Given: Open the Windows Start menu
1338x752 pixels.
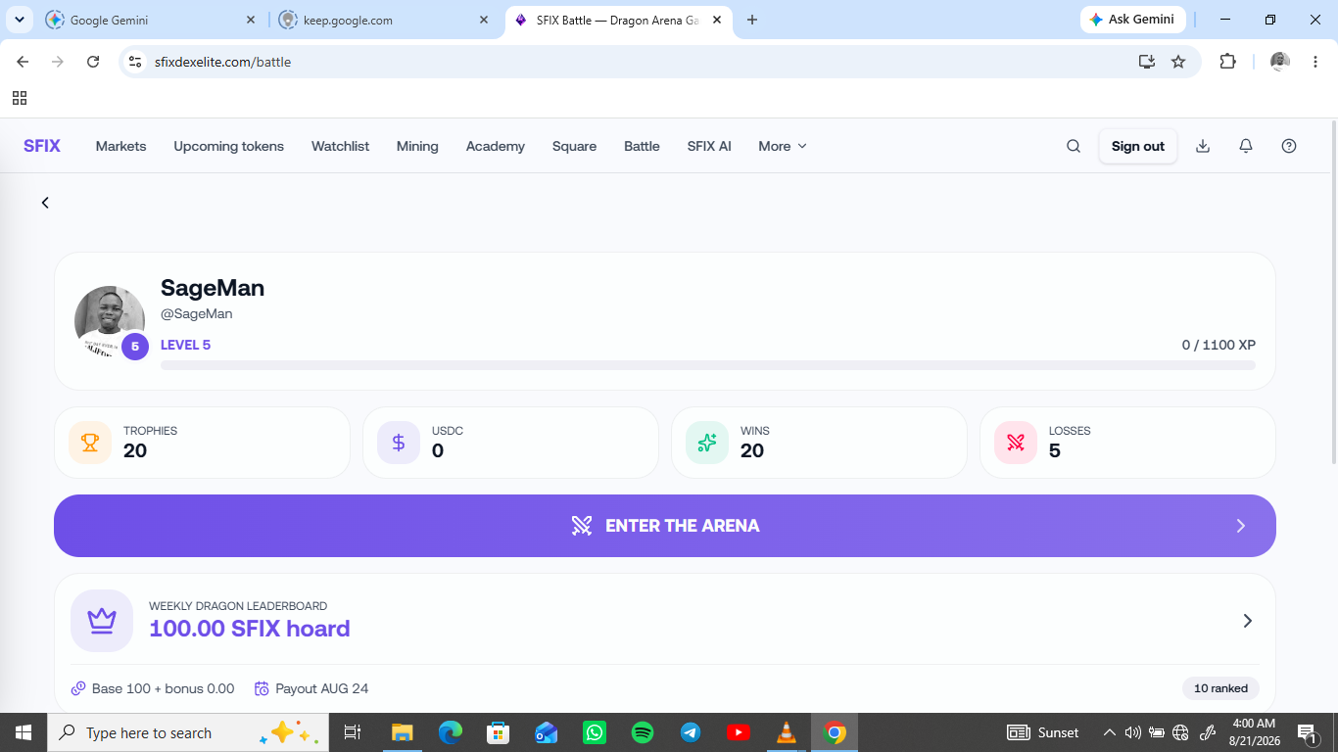Looking at the screenshot, I should tap(24, 732).
